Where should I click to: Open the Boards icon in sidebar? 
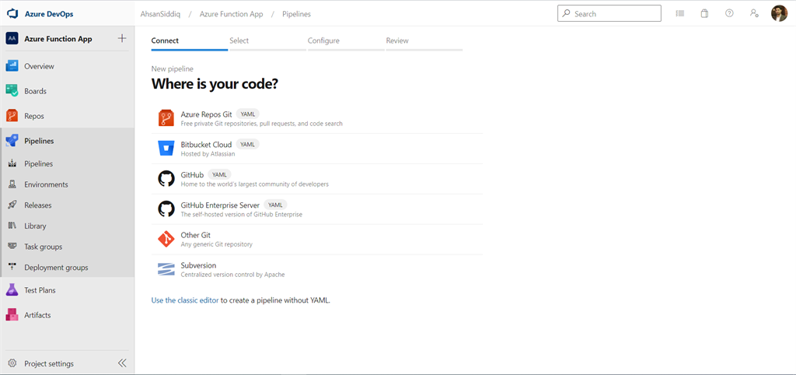(12, 91)
